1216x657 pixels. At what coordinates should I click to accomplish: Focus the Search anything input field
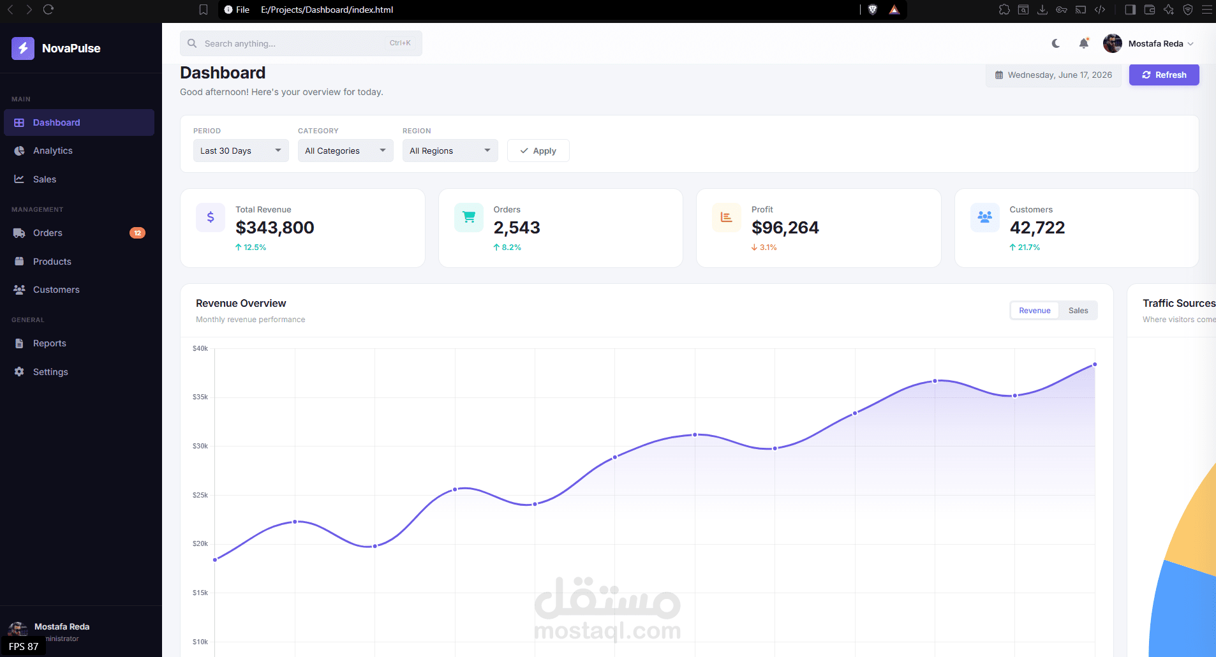301,43
